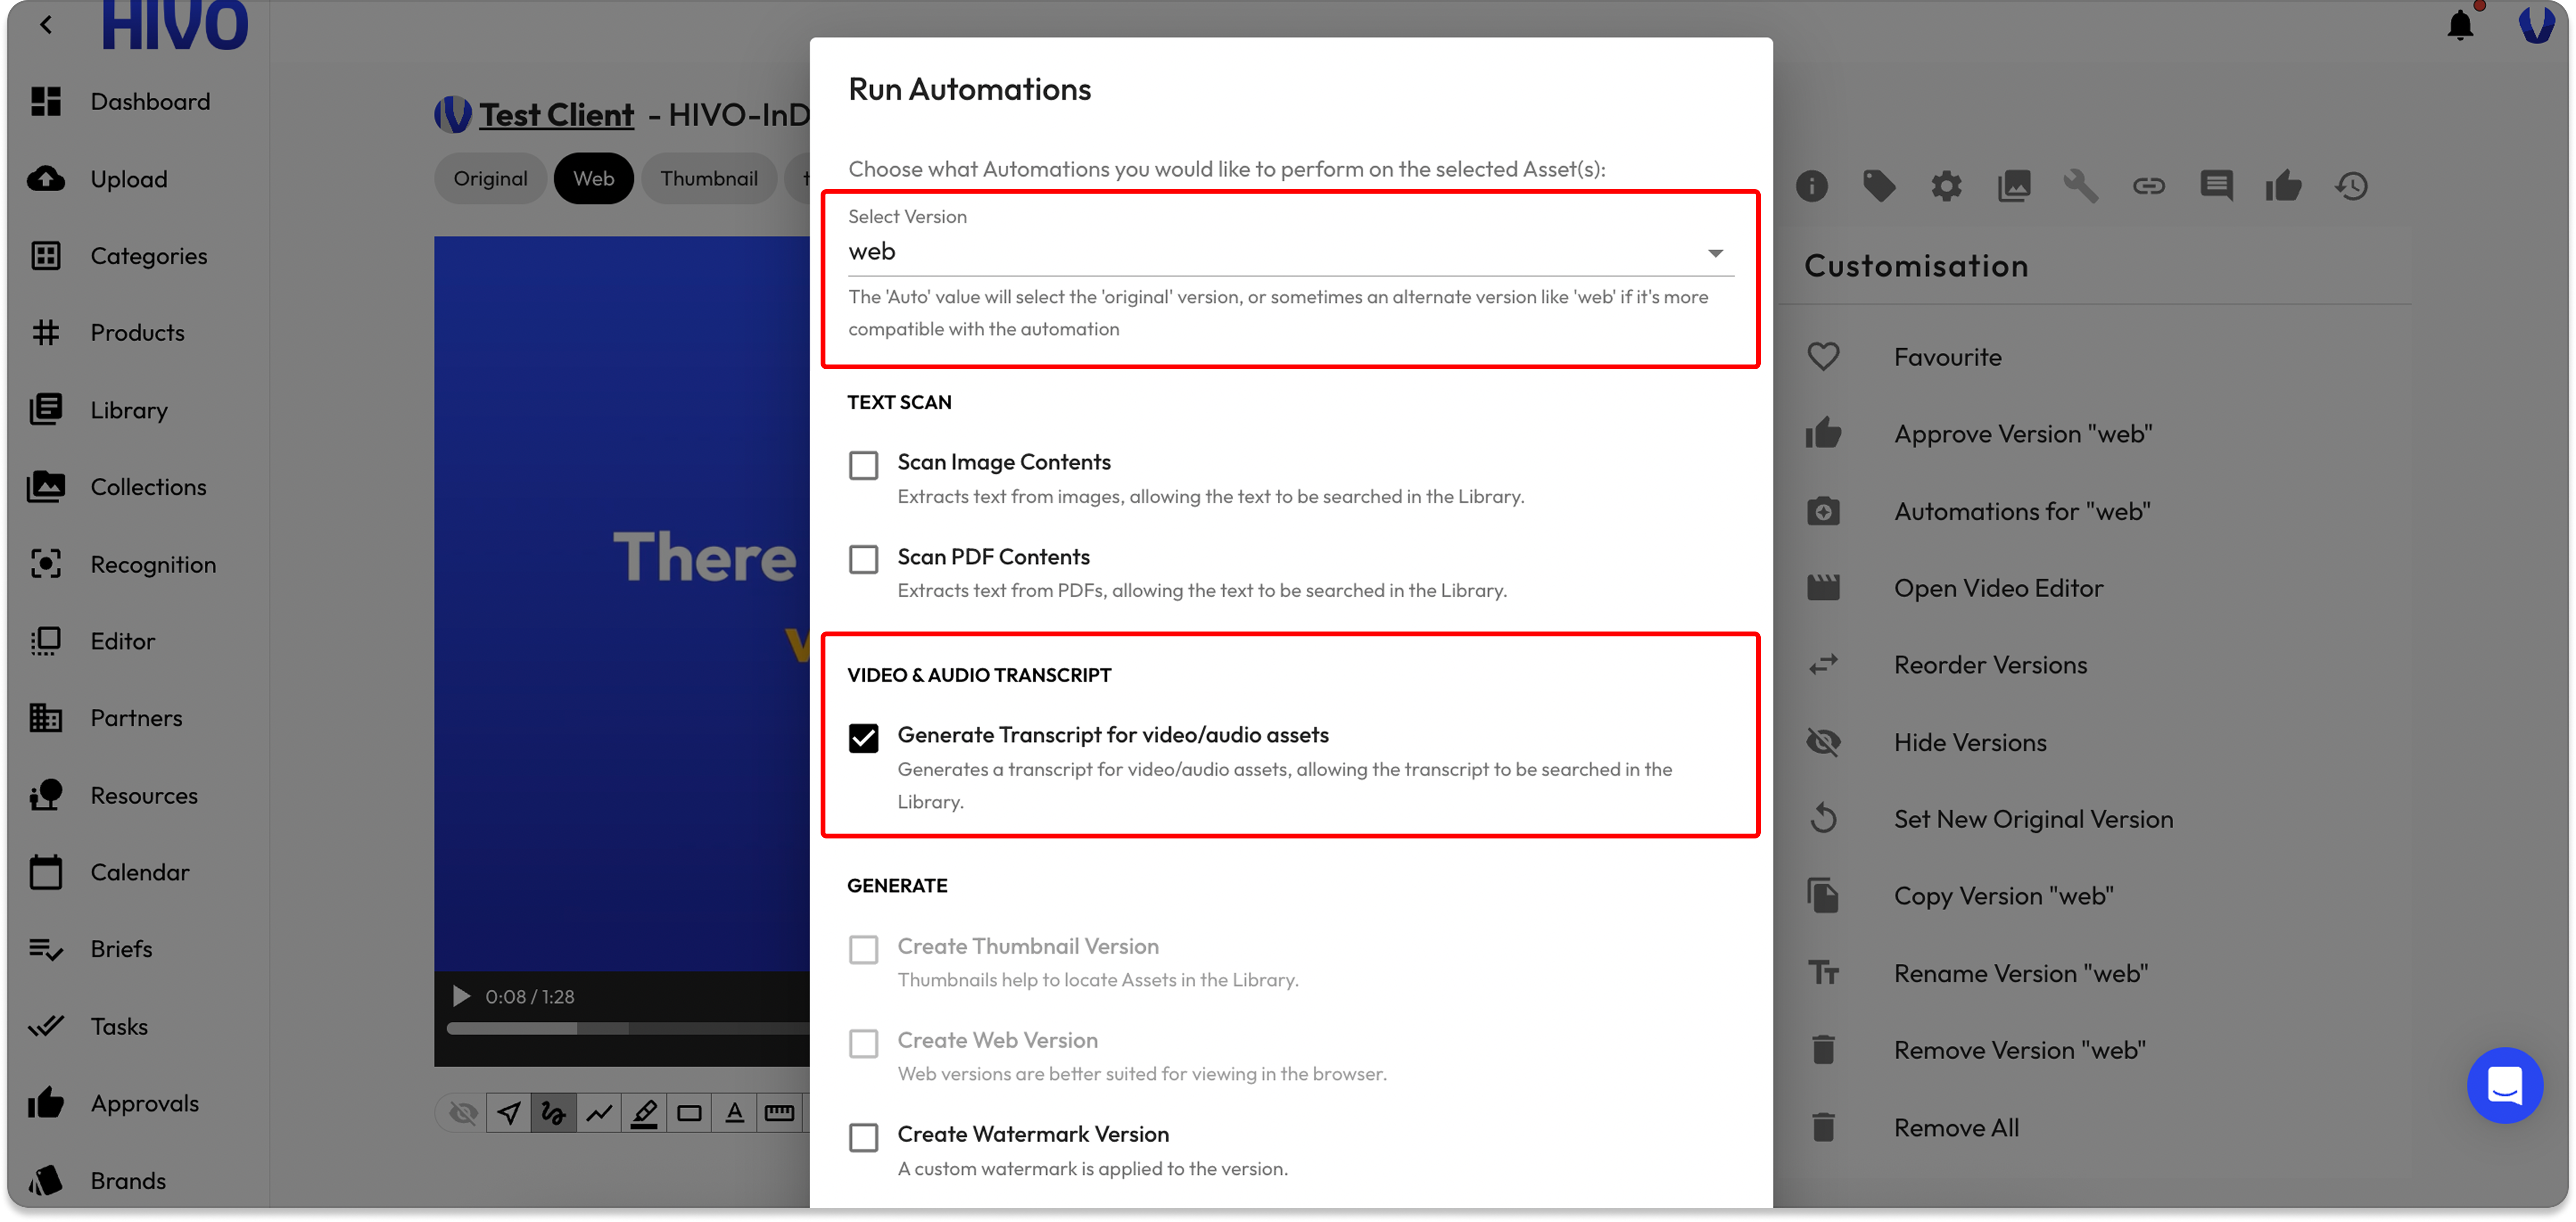The height and width of the screenshot is (1222, 2576).
Task: Open the Test Client link
Action: click(x=556, y=115)
